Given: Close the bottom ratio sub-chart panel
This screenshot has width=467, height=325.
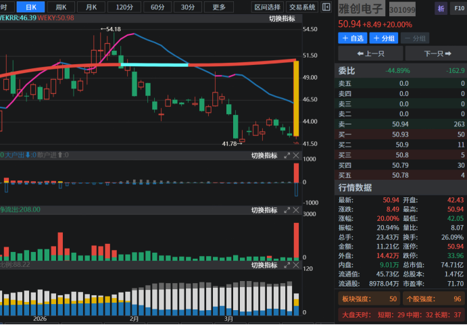Looking at the screenshot, I should 296,266.
